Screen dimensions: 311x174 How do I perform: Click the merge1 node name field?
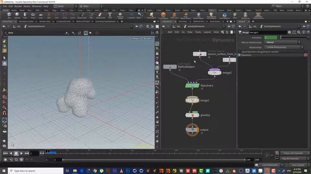[x=268, y=32]
